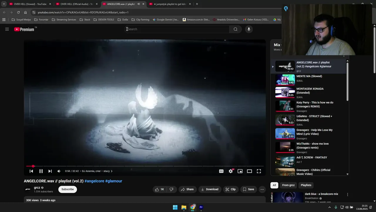The image size is (376, 212).
Task: Skip to next video in player
Action: pyautogui.click(x=50, y=171)
